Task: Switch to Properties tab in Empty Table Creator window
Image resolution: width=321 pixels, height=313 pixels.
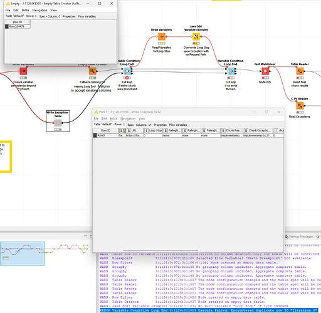Action: pyautogui.click(x=69, y=16)
